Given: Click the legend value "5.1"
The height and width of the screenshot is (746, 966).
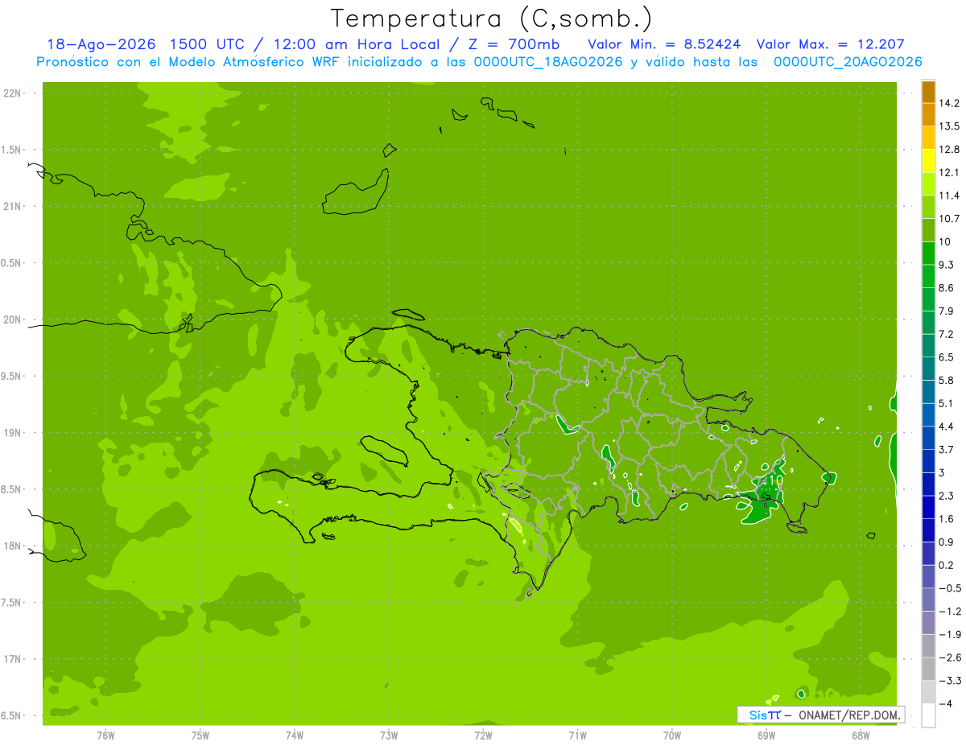Looking at the screenshot, I should pyautogui.click(x=947, y=403).
